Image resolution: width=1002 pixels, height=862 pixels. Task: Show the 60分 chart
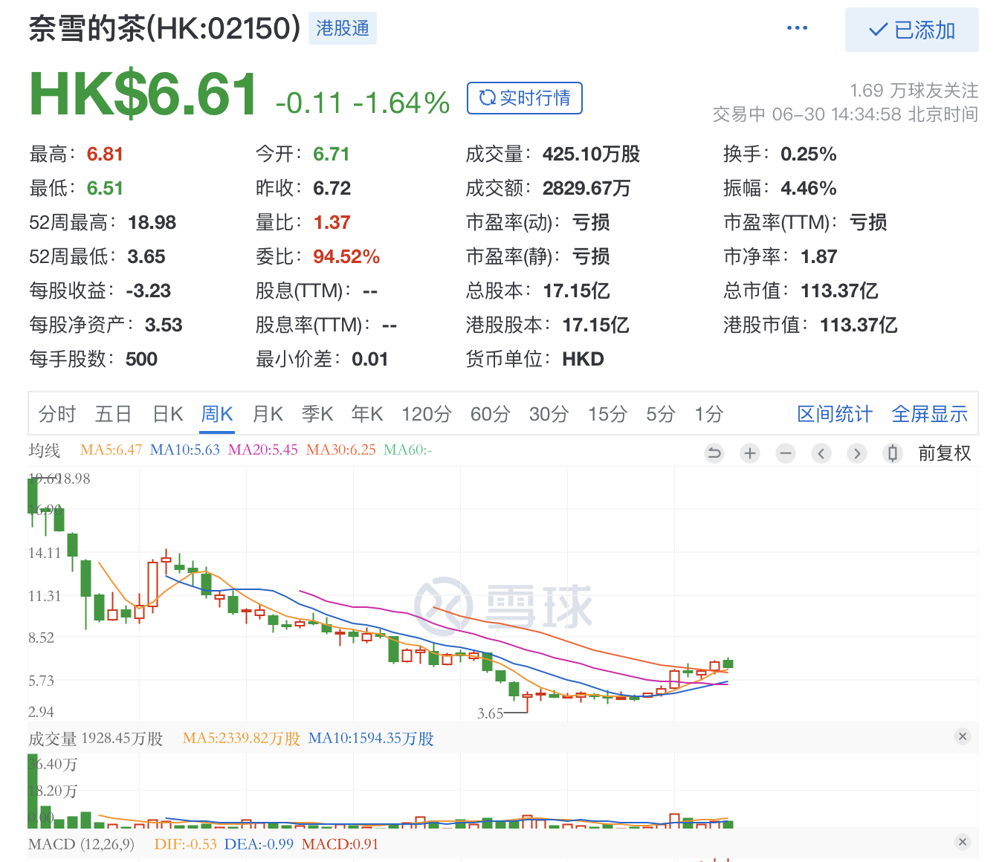pos(491,414)
